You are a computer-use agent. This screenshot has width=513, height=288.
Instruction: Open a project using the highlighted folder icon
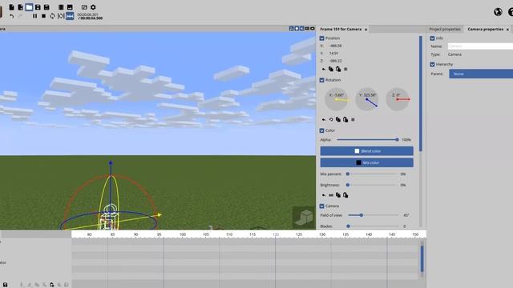(29, 7)
